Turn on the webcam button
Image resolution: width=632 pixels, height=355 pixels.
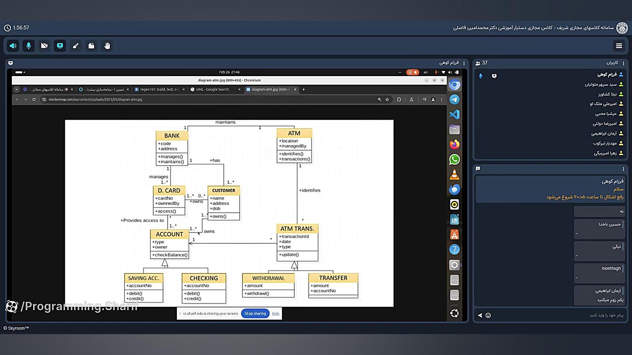pyautogui.click(x=44, y=46)
